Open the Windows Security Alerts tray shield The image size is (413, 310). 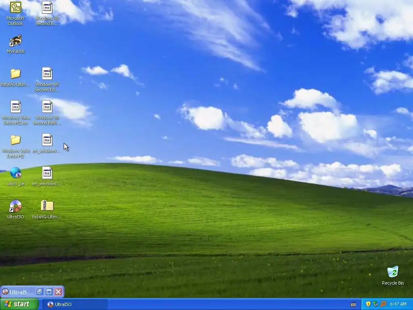point(368,304)
